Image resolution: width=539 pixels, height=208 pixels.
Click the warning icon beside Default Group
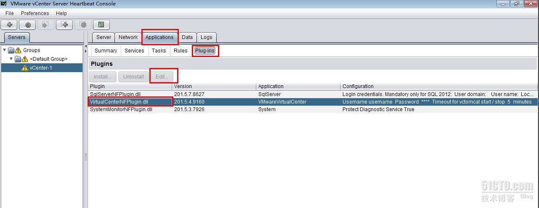pyautogui.click(x=25, y=59)
